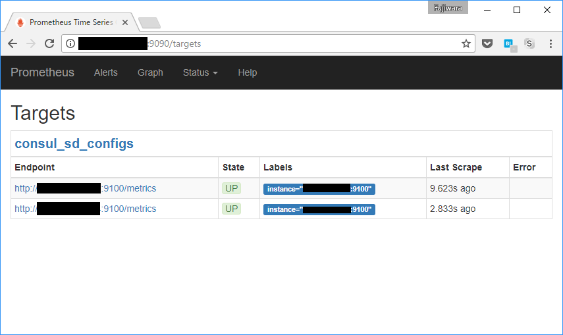Open the Graph page

click(x=150, y=72)
